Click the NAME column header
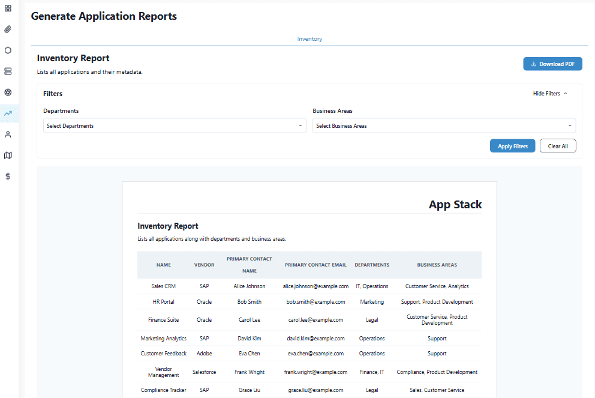Screen dimensions: 595x398 coord(164,265)
